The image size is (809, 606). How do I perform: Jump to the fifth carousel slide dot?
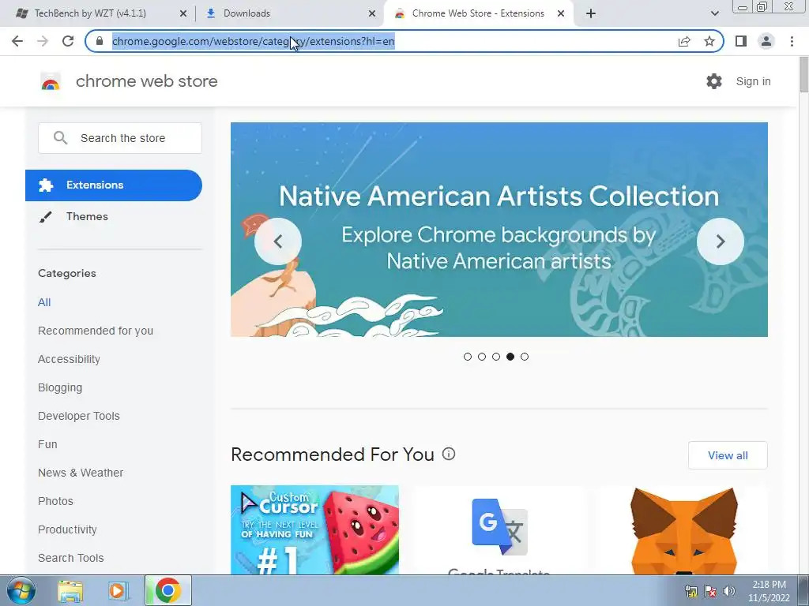coord(525,357)
